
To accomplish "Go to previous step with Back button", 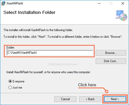I will coord(90,99).
